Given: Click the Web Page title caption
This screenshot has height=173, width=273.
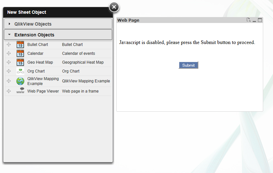Looking at the screenshot, I should 128,20.
